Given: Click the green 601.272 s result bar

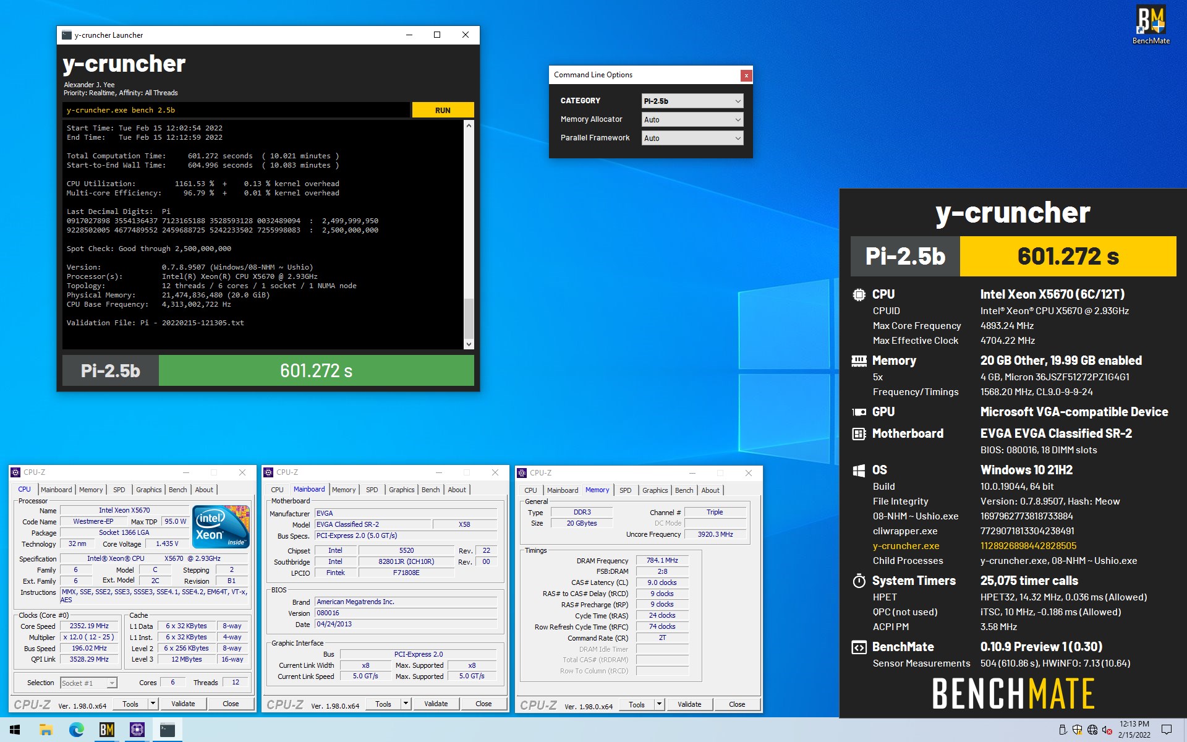Looking at the screenshot, I should [x=317, y=370].
